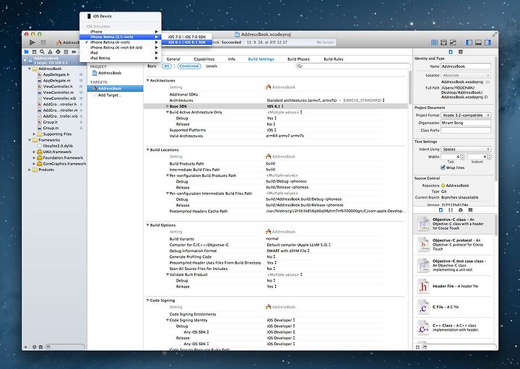Select the Basic settings filter
This screenshot has width=520, height=369.
(152, 66)
